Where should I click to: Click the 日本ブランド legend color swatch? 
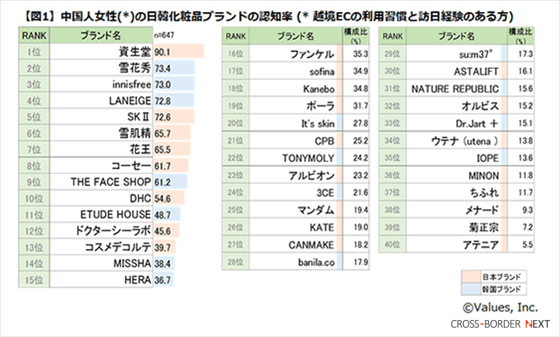471,277
